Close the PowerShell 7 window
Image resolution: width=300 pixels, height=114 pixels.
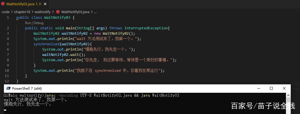(284, 88)
